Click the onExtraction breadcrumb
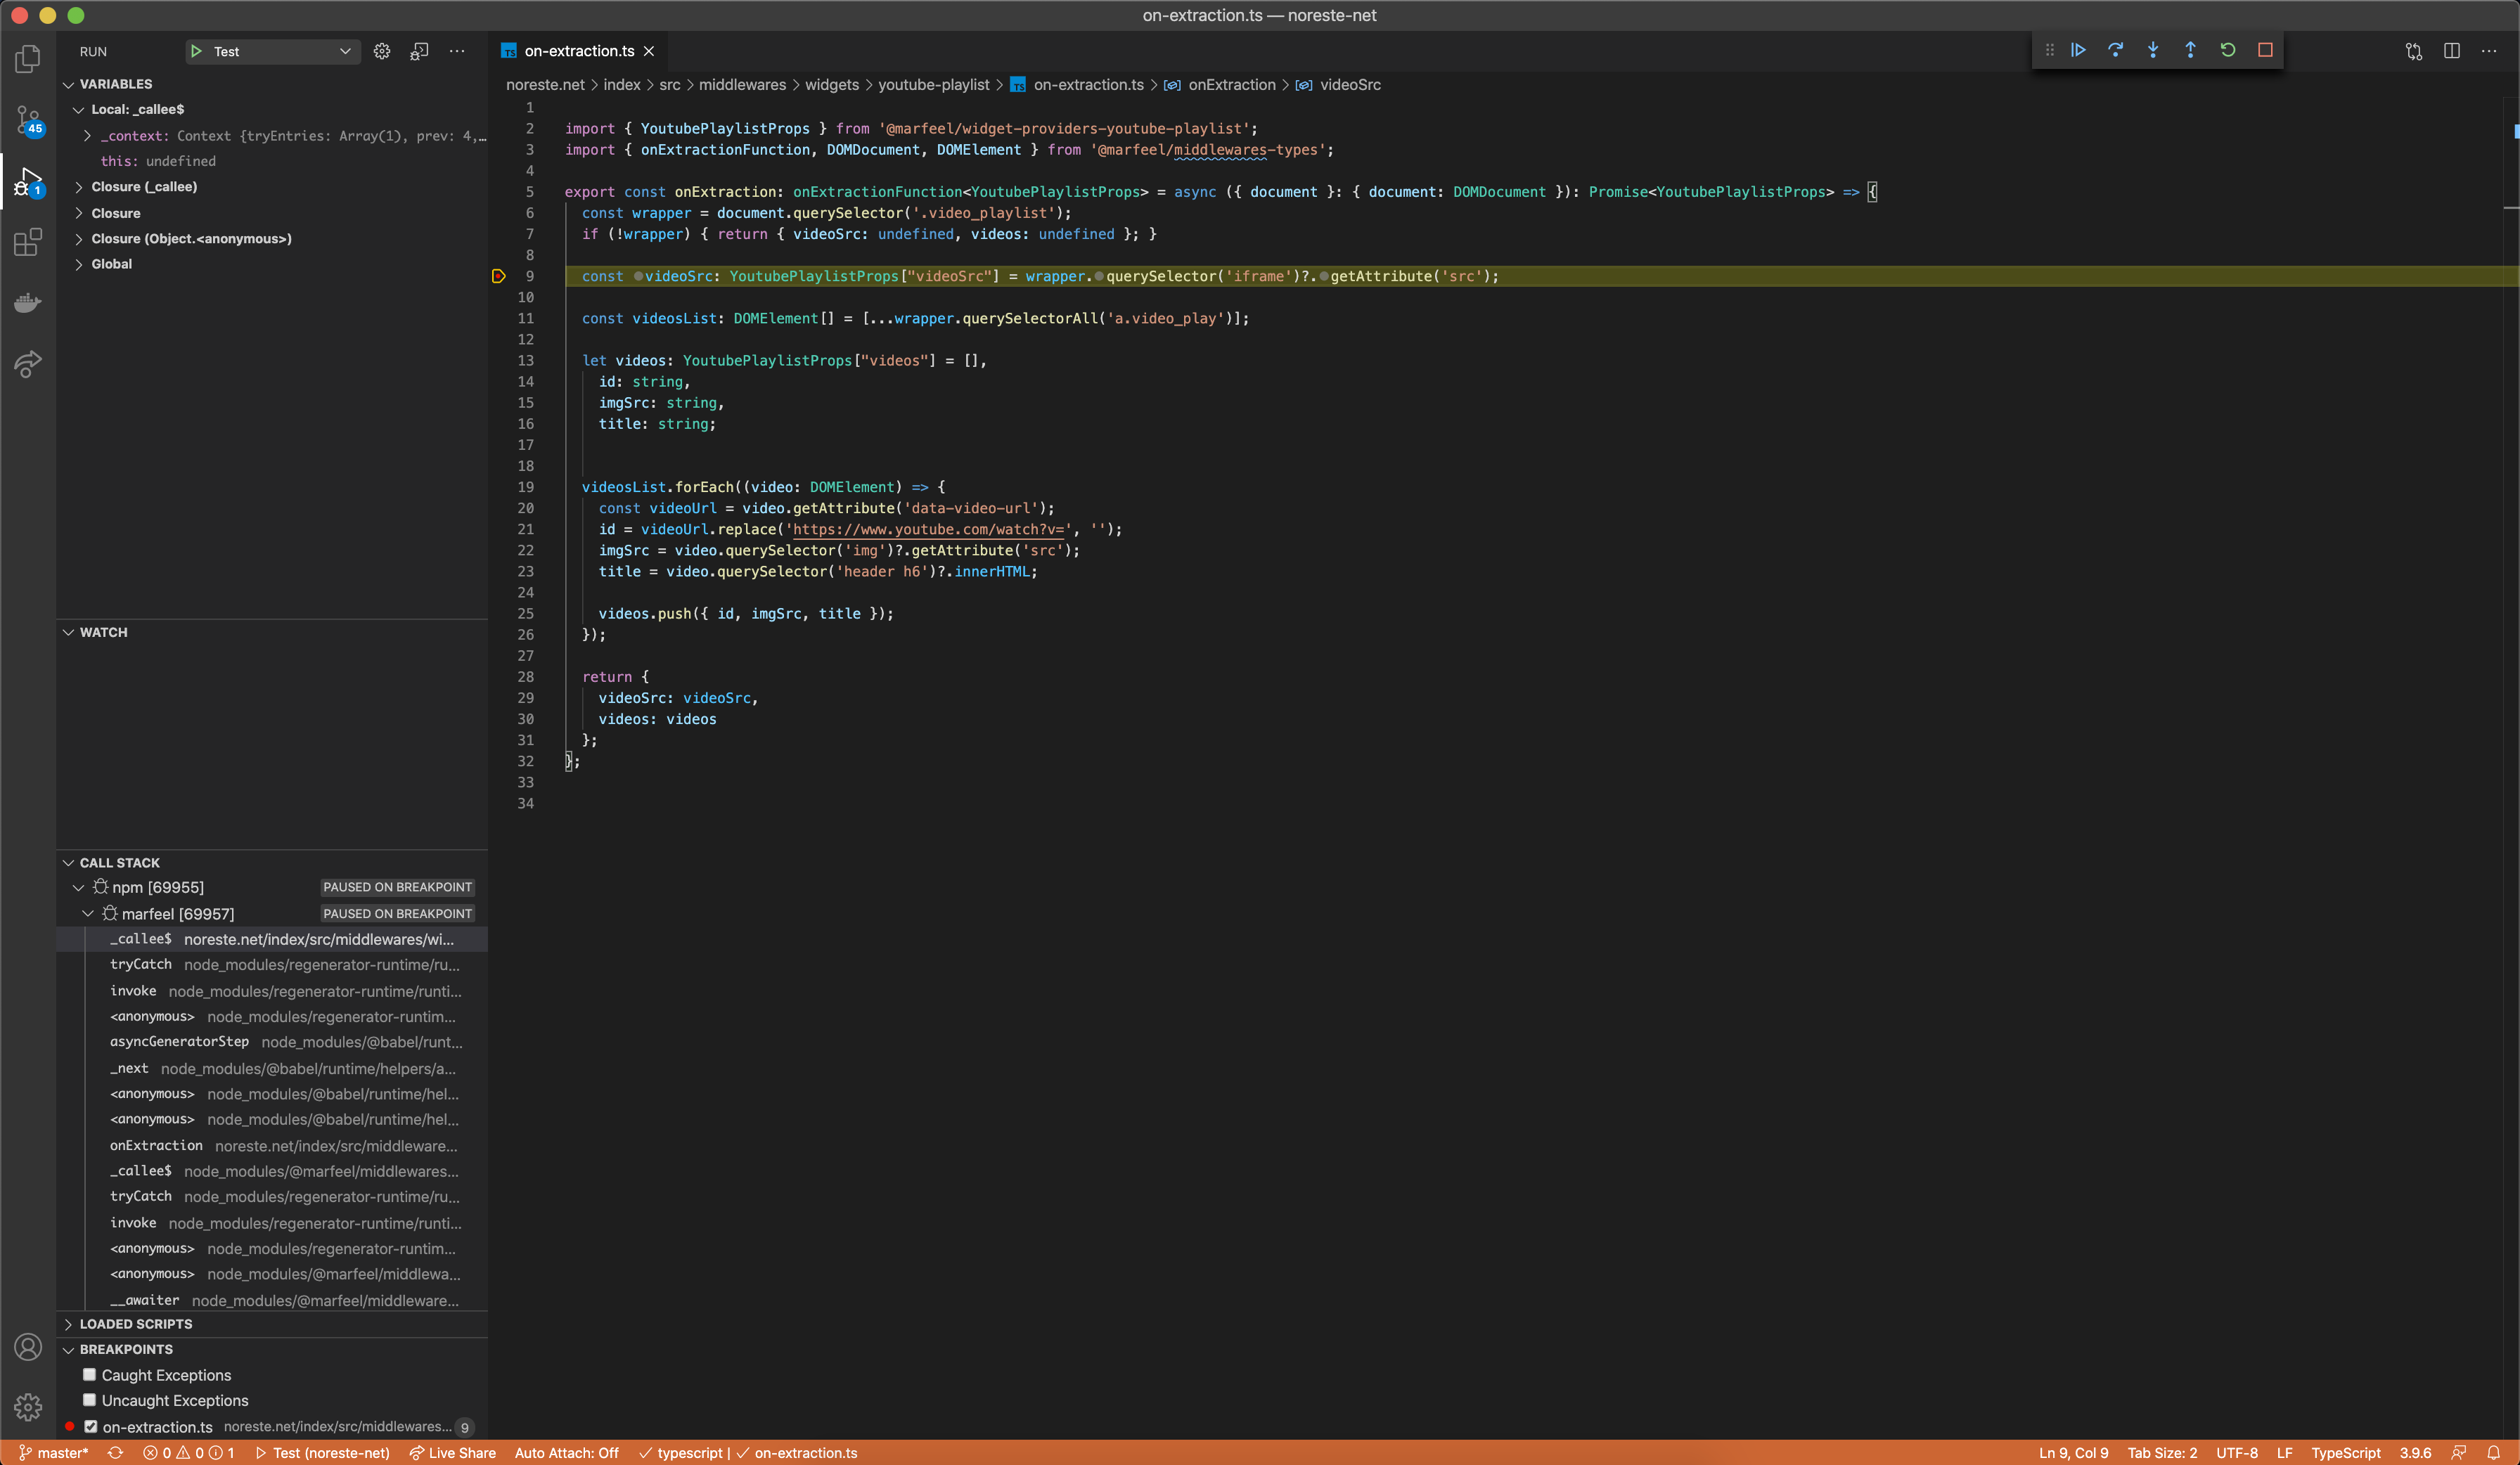Screen dimensions: 2520x1465 click(x=1231, y=85)
